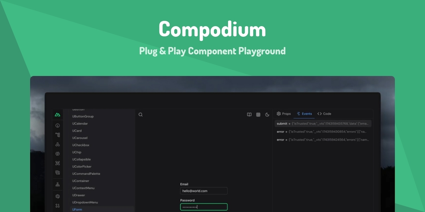
Task: Select the UColorPicker component
Action: point(81,166)
